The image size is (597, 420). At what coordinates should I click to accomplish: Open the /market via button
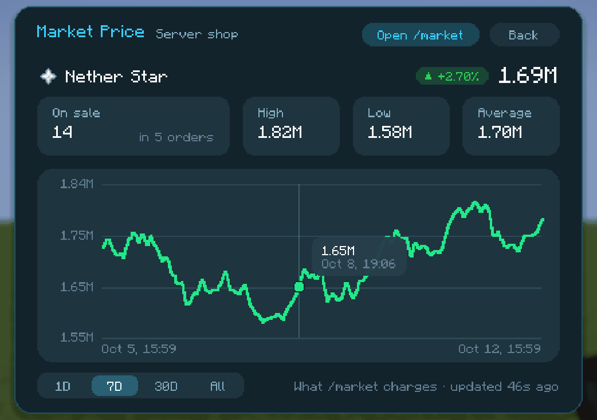(x=421, y=35)
